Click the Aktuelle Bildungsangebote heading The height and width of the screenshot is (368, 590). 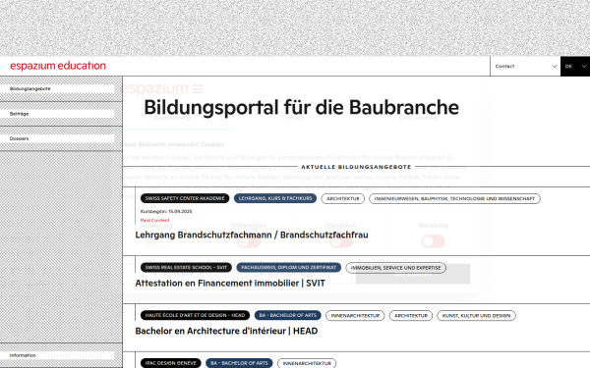pyautogui.click(x=356, y=167)
